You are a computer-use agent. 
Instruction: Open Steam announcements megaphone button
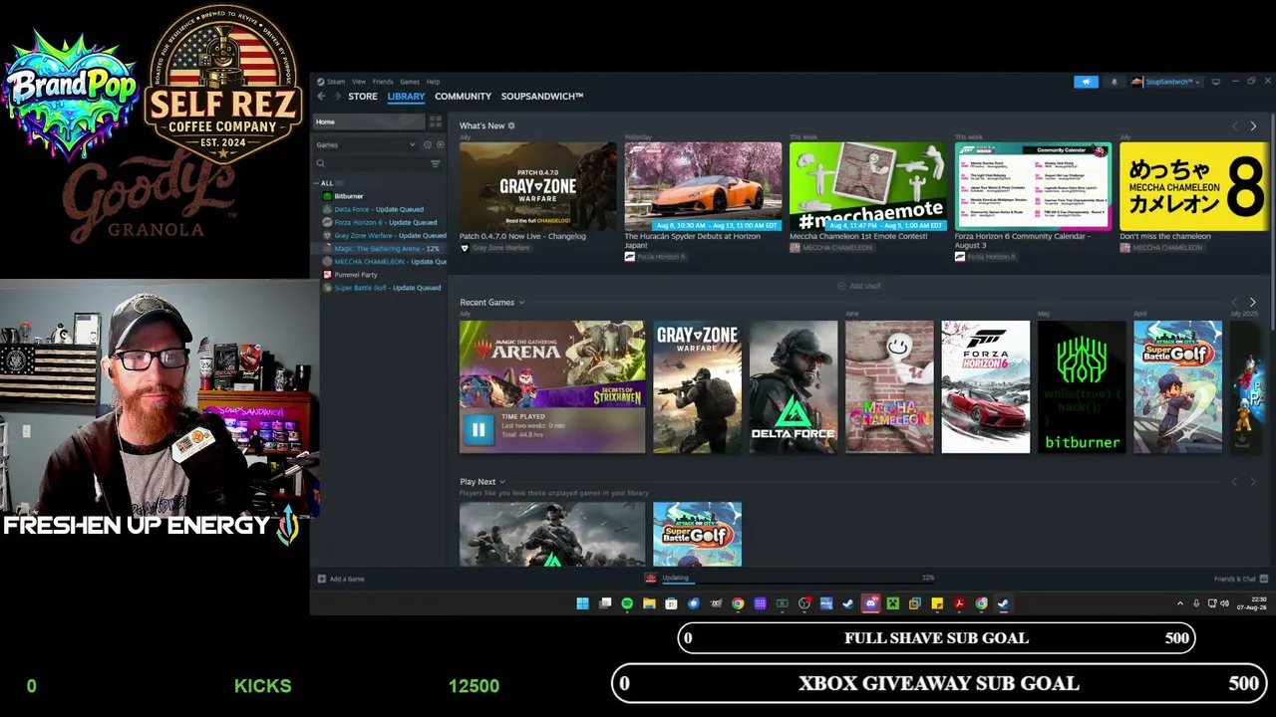[x=1086, y=82]
